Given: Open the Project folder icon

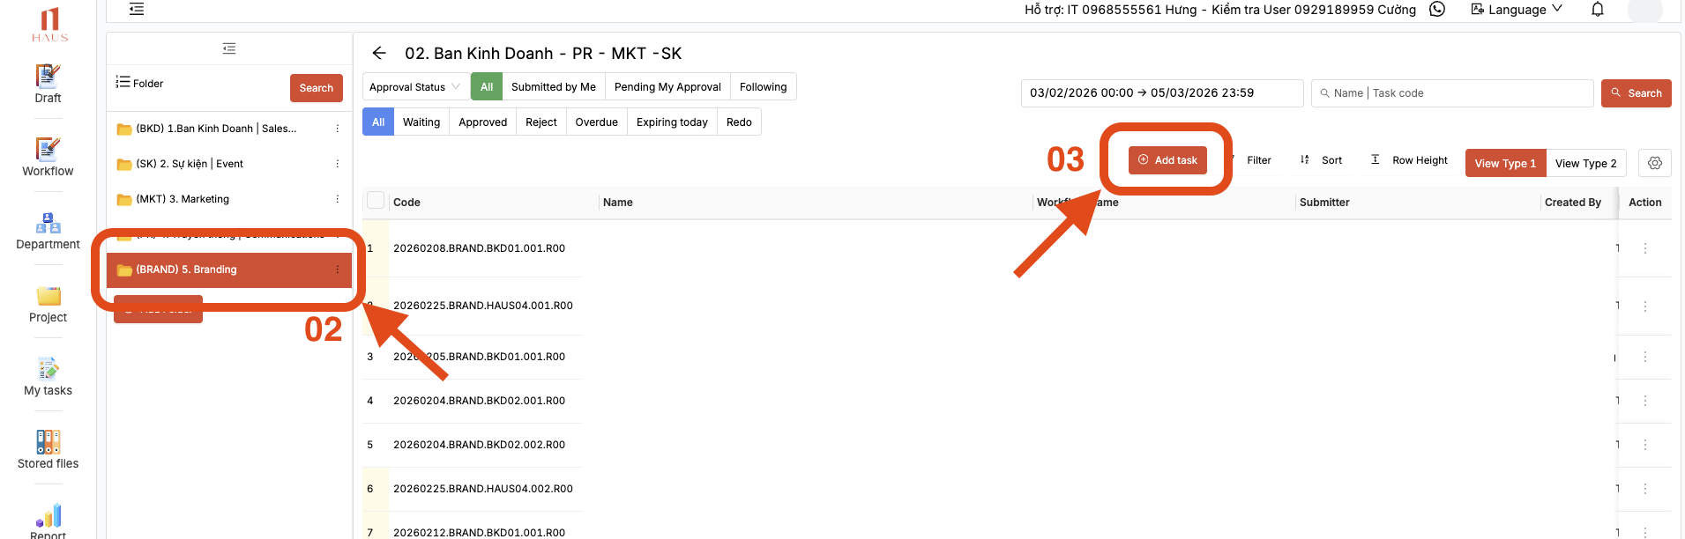Looking at the screenshot, I should (48, 296).
